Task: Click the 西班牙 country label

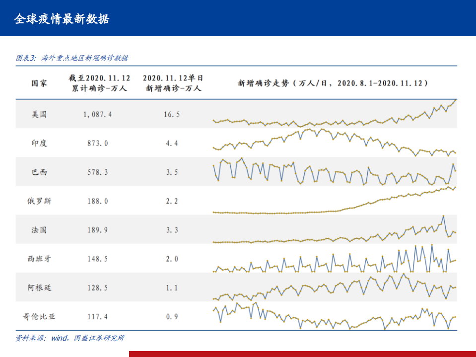Action: point(39,259)
